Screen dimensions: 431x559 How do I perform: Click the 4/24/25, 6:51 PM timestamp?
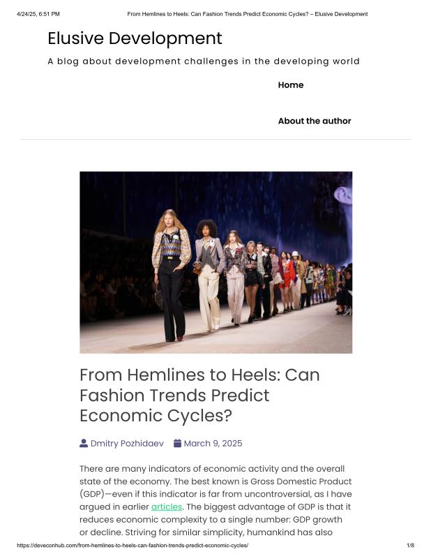pos(38,14)
